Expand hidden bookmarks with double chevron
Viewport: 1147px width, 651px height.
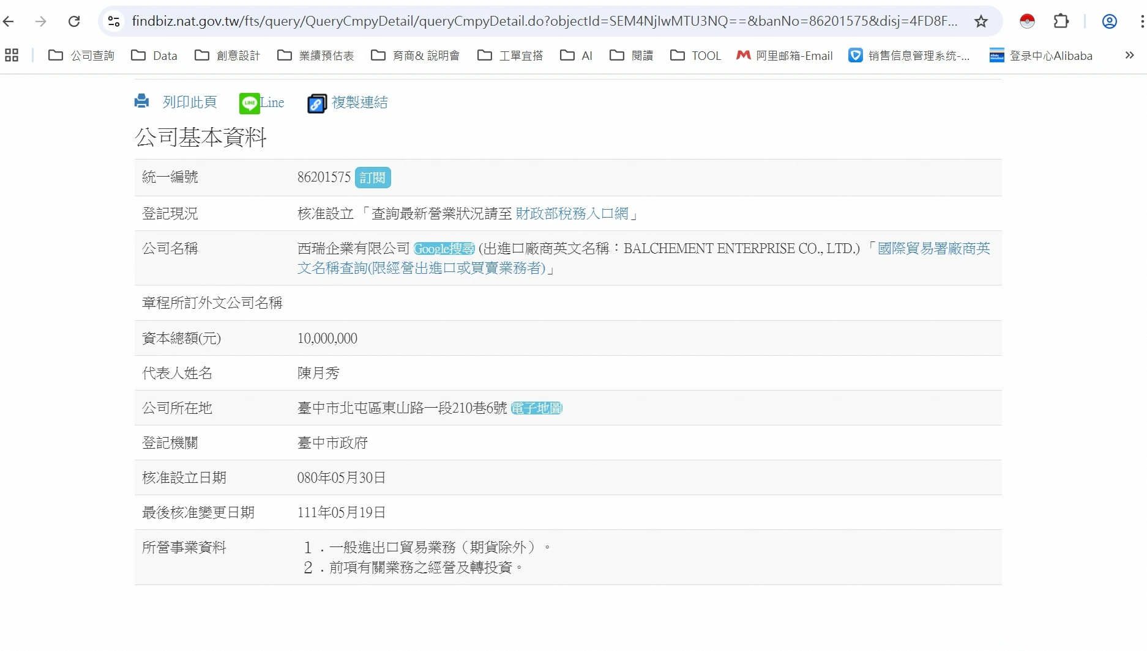1129,56
